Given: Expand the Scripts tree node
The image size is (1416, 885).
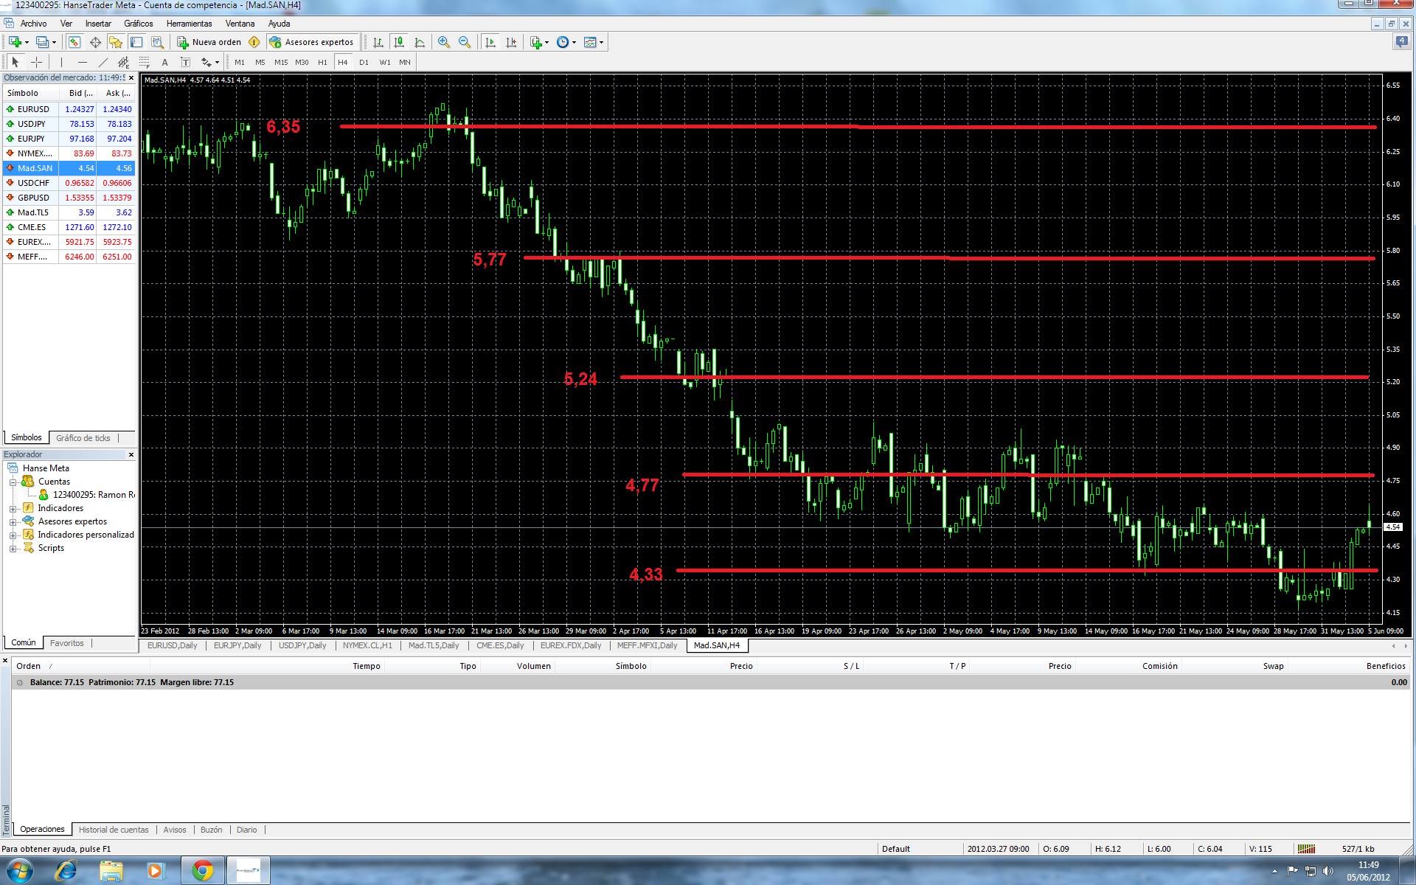Looking at the screenshot, I should click(13, 549).
